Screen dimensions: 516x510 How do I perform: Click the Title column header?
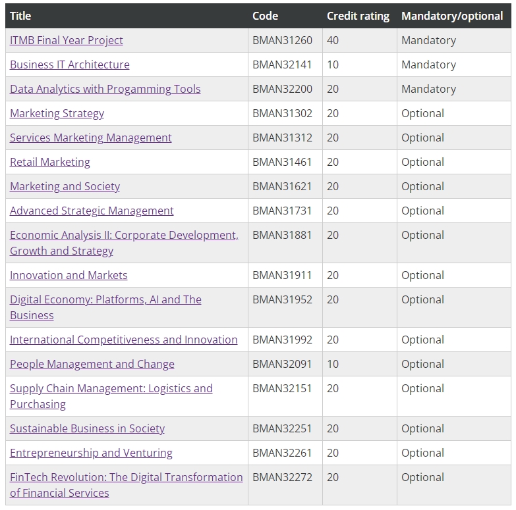20,16
